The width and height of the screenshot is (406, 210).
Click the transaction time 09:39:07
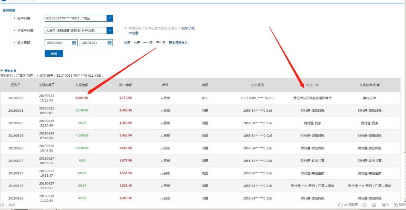click(46, 113)
